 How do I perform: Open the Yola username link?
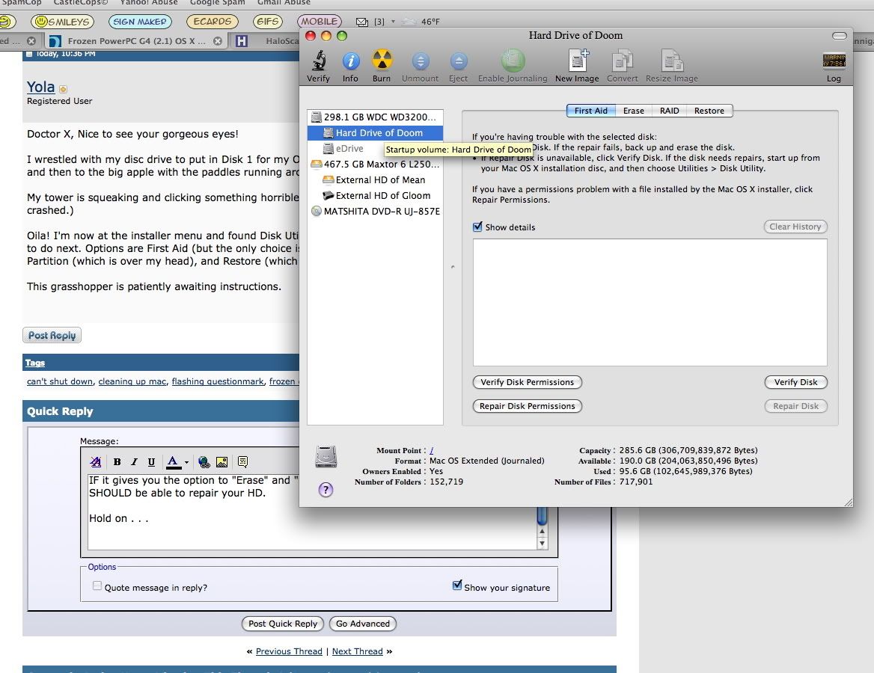pos(40,87)
